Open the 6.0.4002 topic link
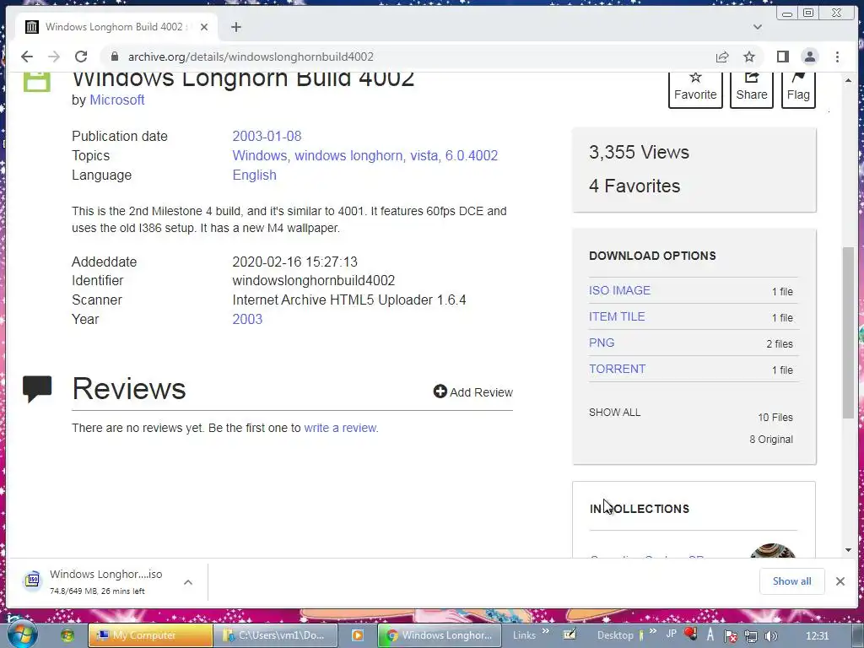 [x=471, y=156]
